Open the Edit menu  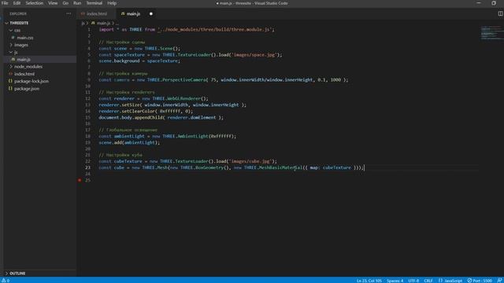(x=17, y=3)
